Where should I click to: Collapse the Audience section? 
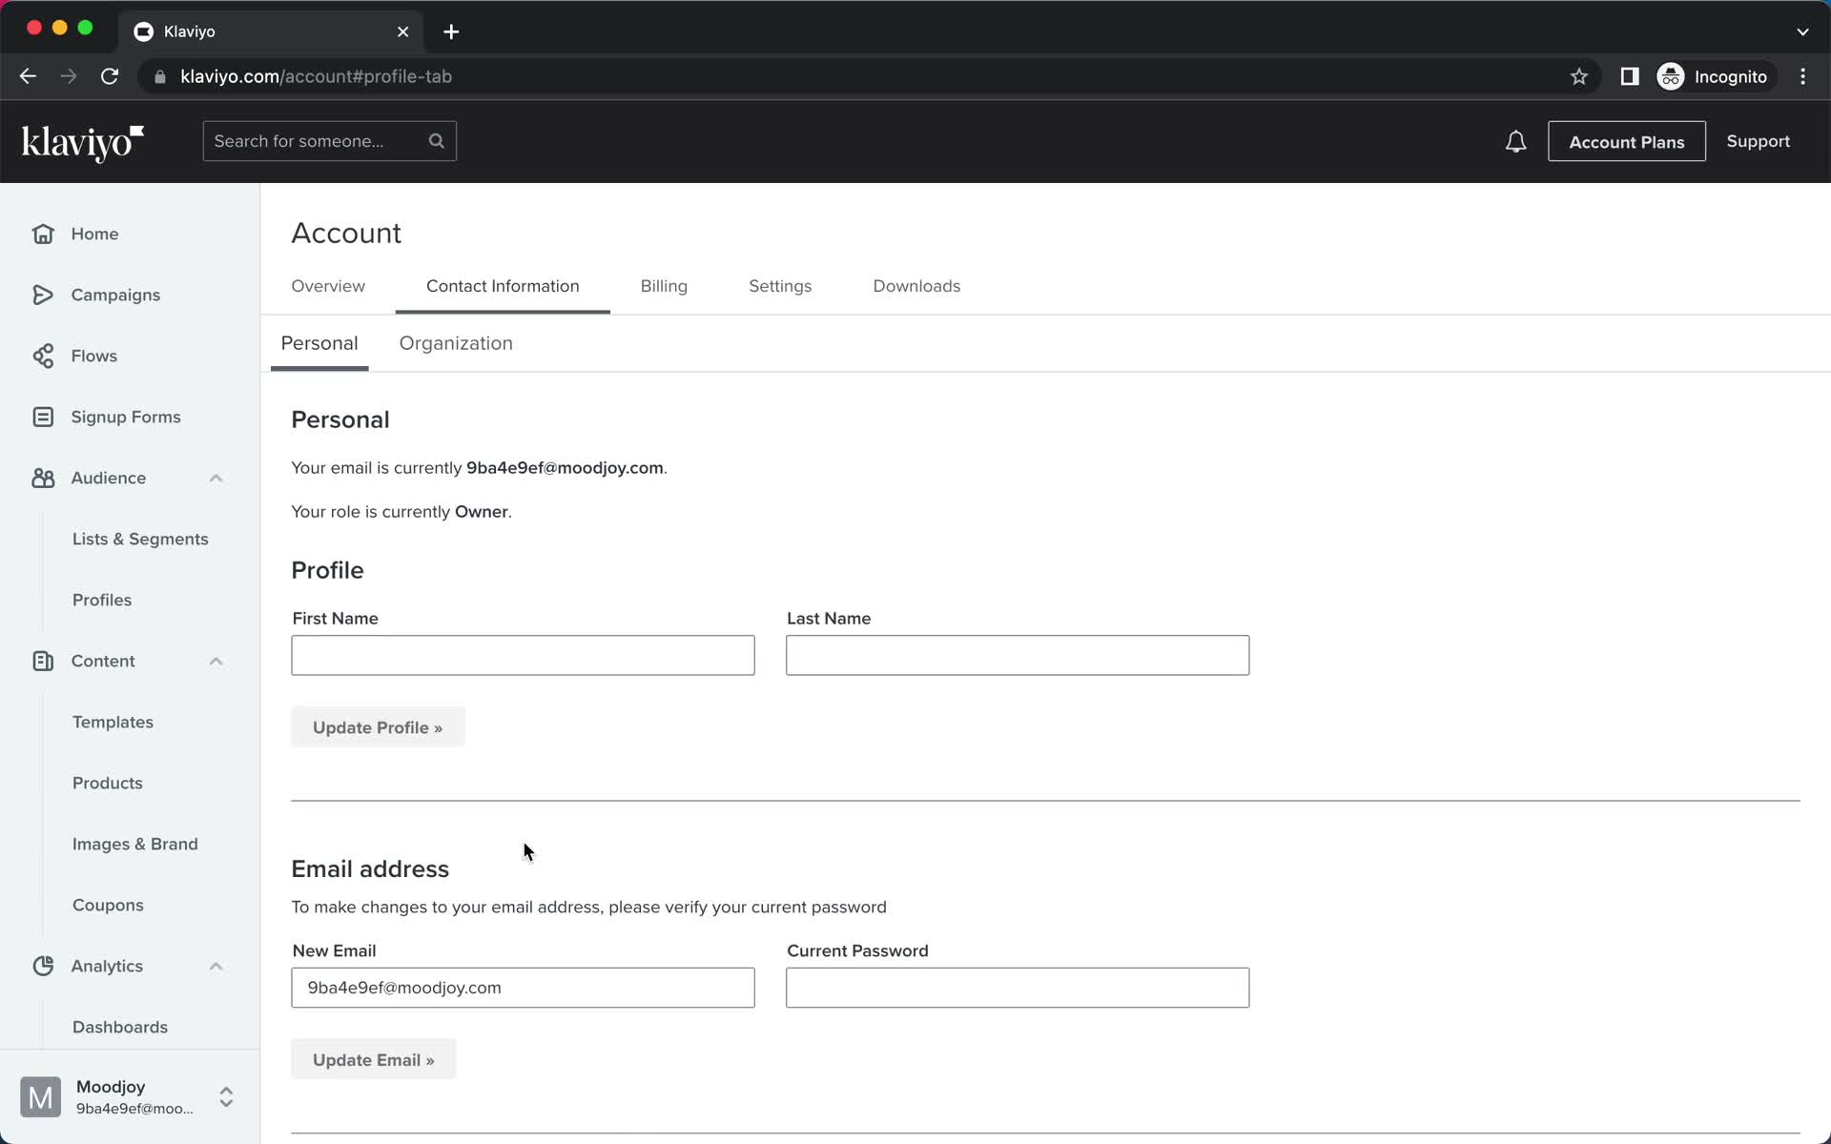(x=216, y=478)
